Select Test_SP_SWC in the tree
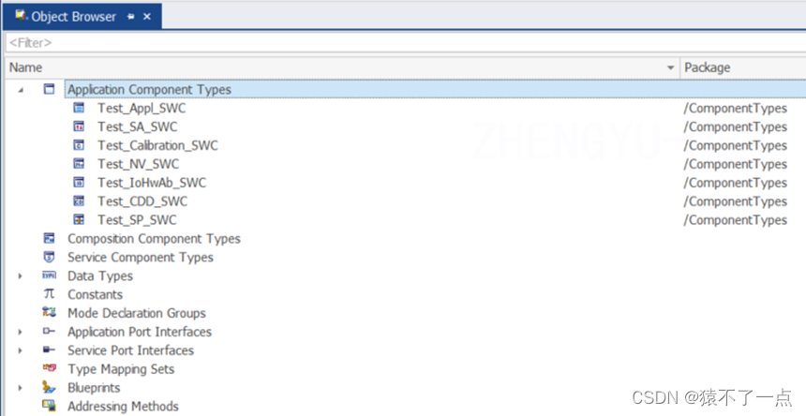 137,220
